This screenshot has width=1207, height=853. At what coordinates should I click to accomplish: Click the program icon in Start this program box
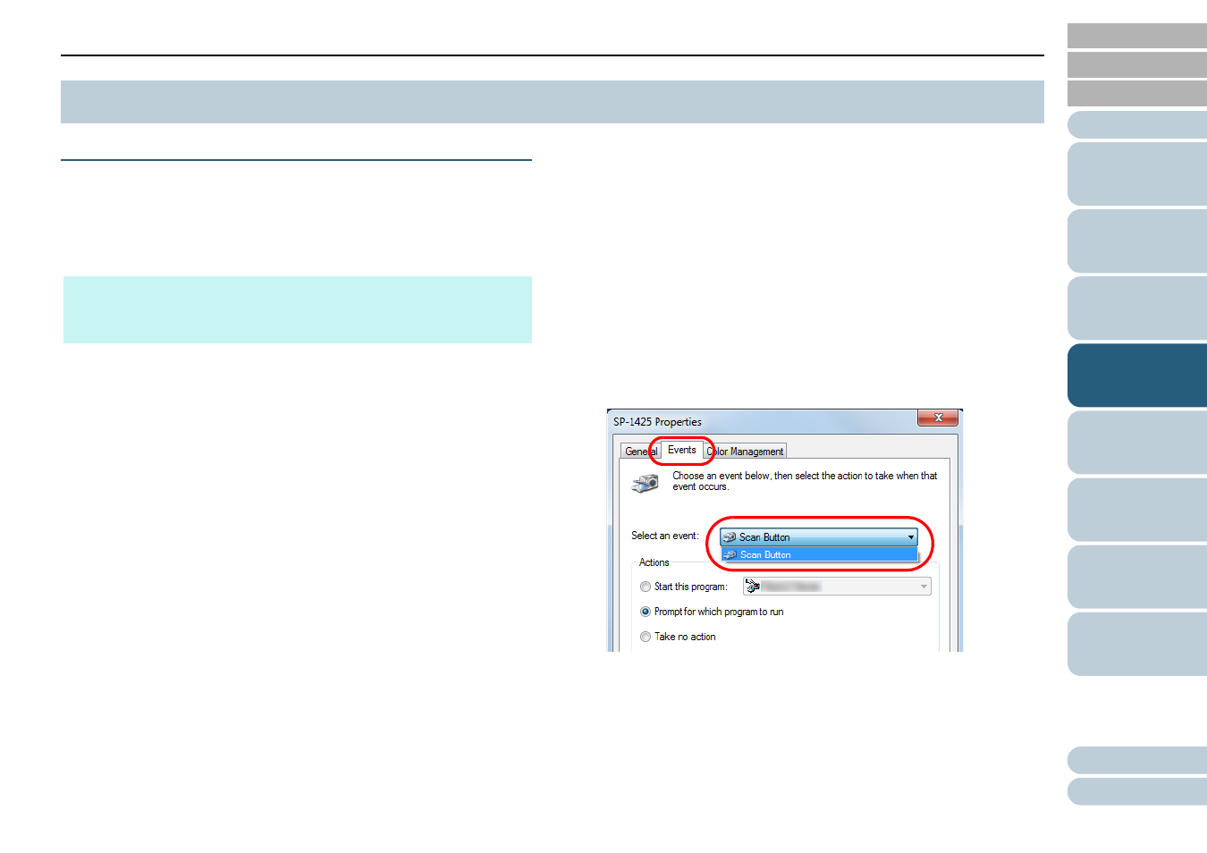tap(753, 587)
